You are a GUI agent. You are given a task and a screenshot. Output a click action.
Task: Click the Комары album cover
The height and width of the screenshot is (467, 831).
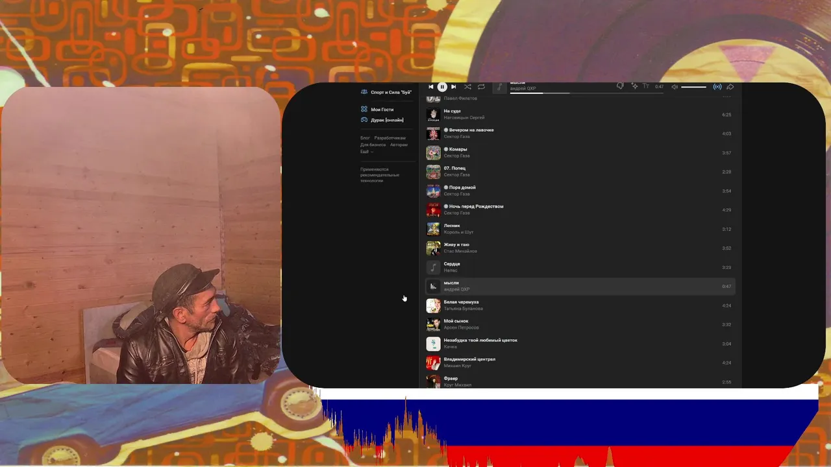[x=433, y=152]
